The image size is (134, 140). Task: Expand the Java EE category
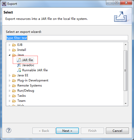click(9, 75)
